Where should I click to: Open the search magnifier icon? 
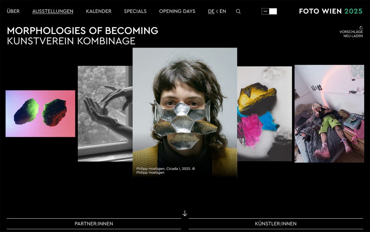pos(238,11)
